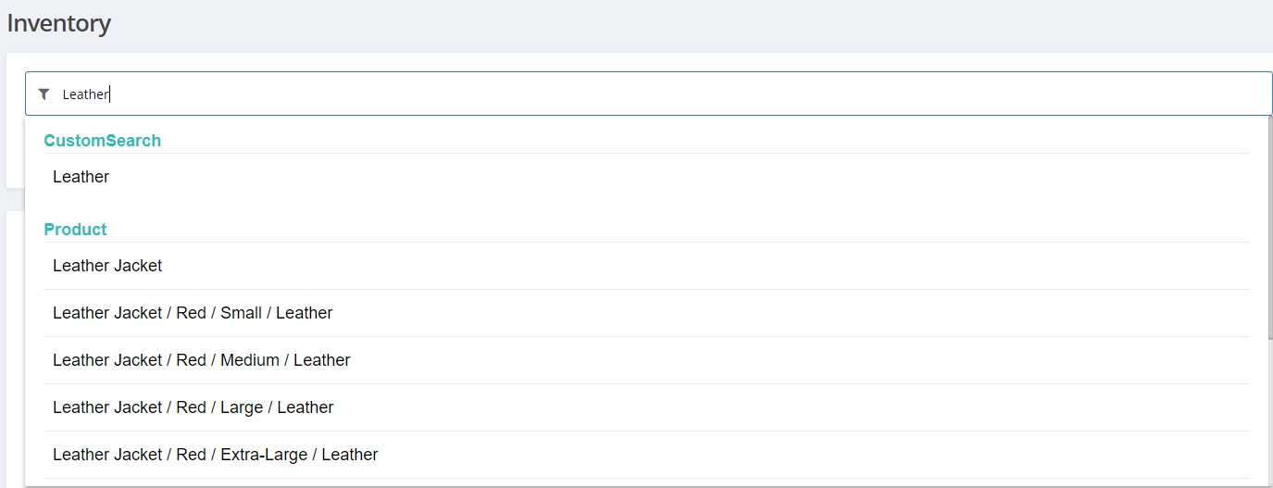This screenshot has height=488, width=1273.
Task: Click the word Leather typed in filter box
Action: click(x=84, y=94)
